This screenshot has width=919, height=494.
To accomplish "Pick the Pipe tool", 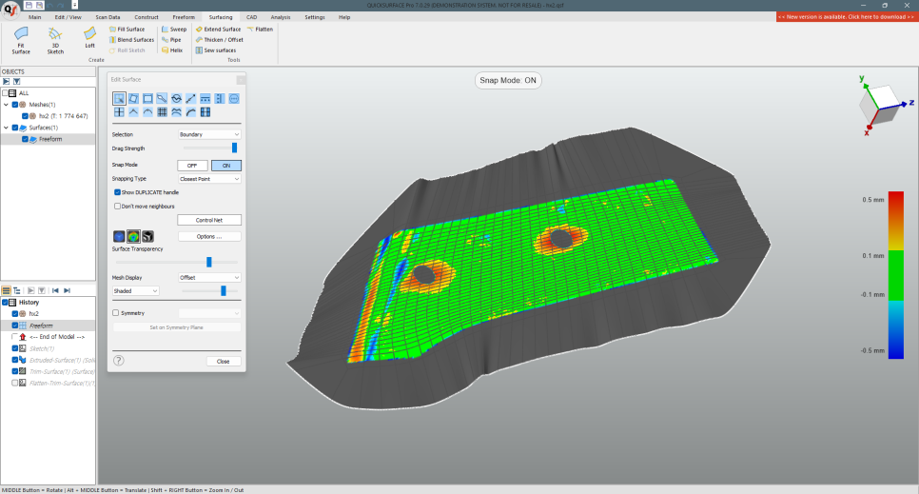I will [171, 39].
